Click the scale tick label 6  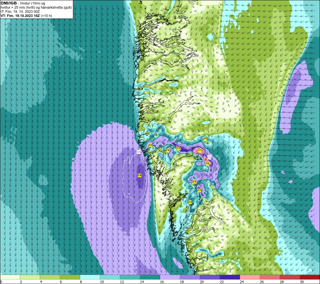pyautogui.click(x=61, y=282)
